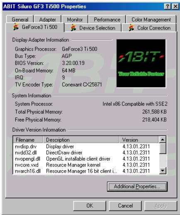The width and height of the screenshot is (180, 215).
Task: Click the ABIT logo image
Action: coord(141,64)
